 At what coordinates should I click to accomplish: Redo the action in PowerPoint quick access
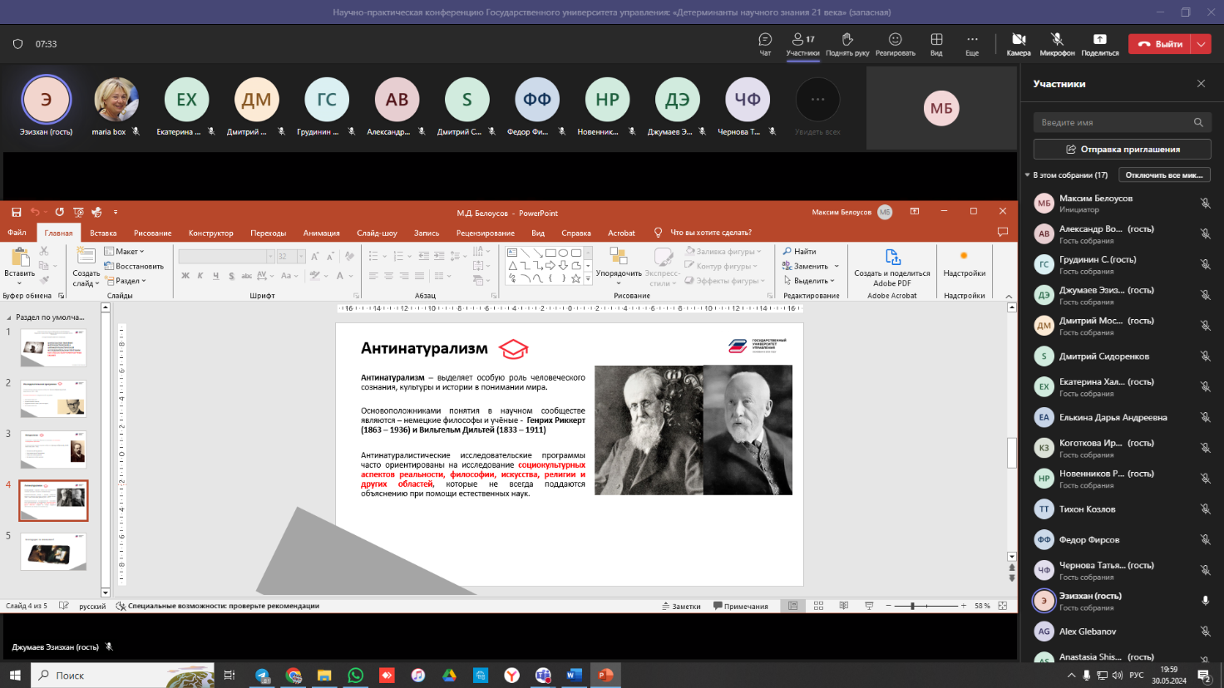tap(59, 212)
